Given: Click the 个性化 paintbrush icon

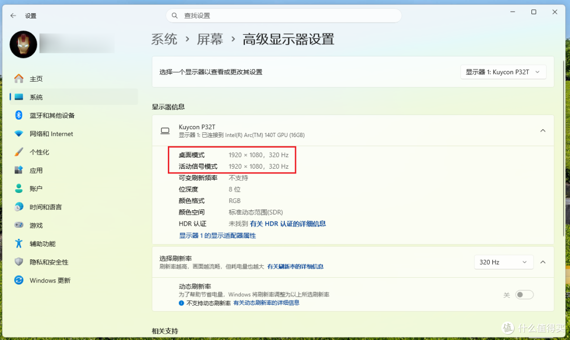Looking at the screenshot, I should tap(19, 152).
